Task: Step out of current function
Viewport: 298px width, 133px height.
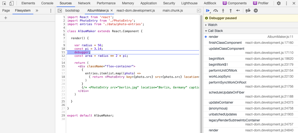Action: tap(231, 11)
